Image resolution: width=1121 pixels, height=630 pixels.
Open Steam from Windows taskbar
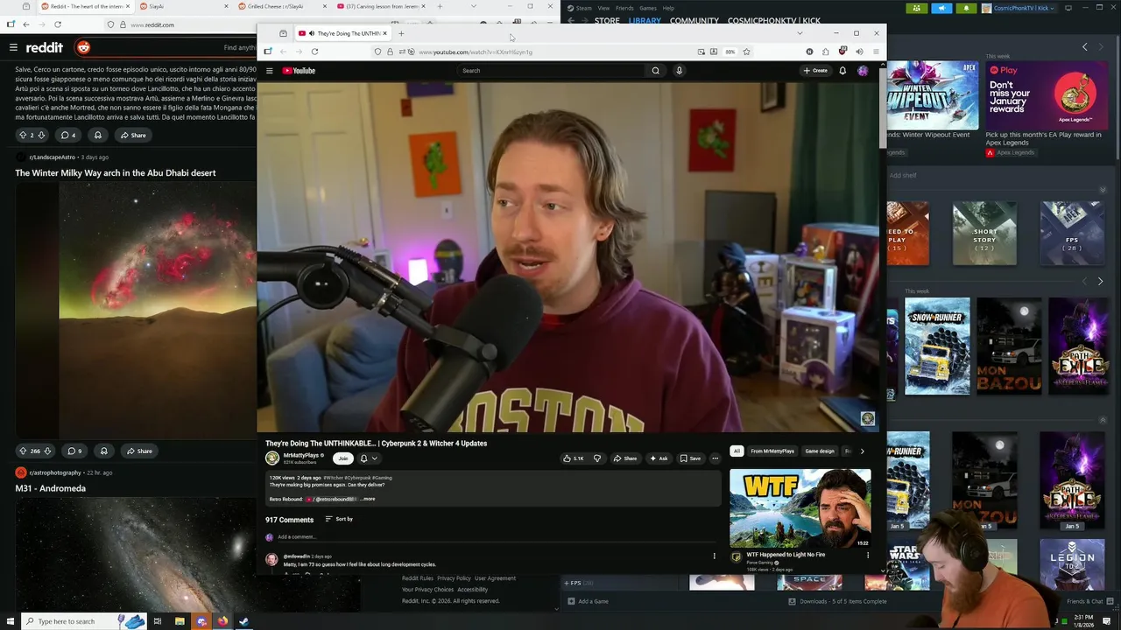[x=243, y=621]
